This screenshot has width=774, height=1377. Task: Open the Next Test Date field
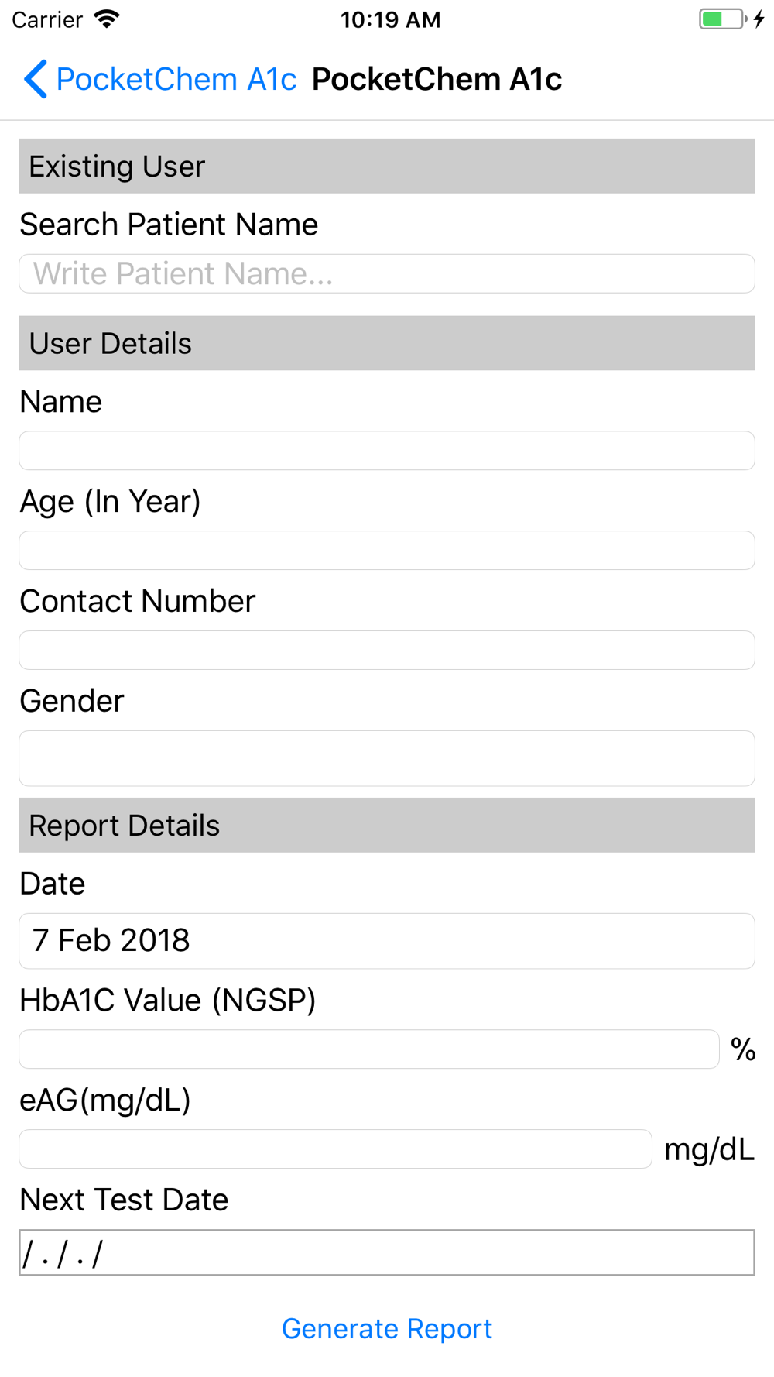pos(387,1252)
